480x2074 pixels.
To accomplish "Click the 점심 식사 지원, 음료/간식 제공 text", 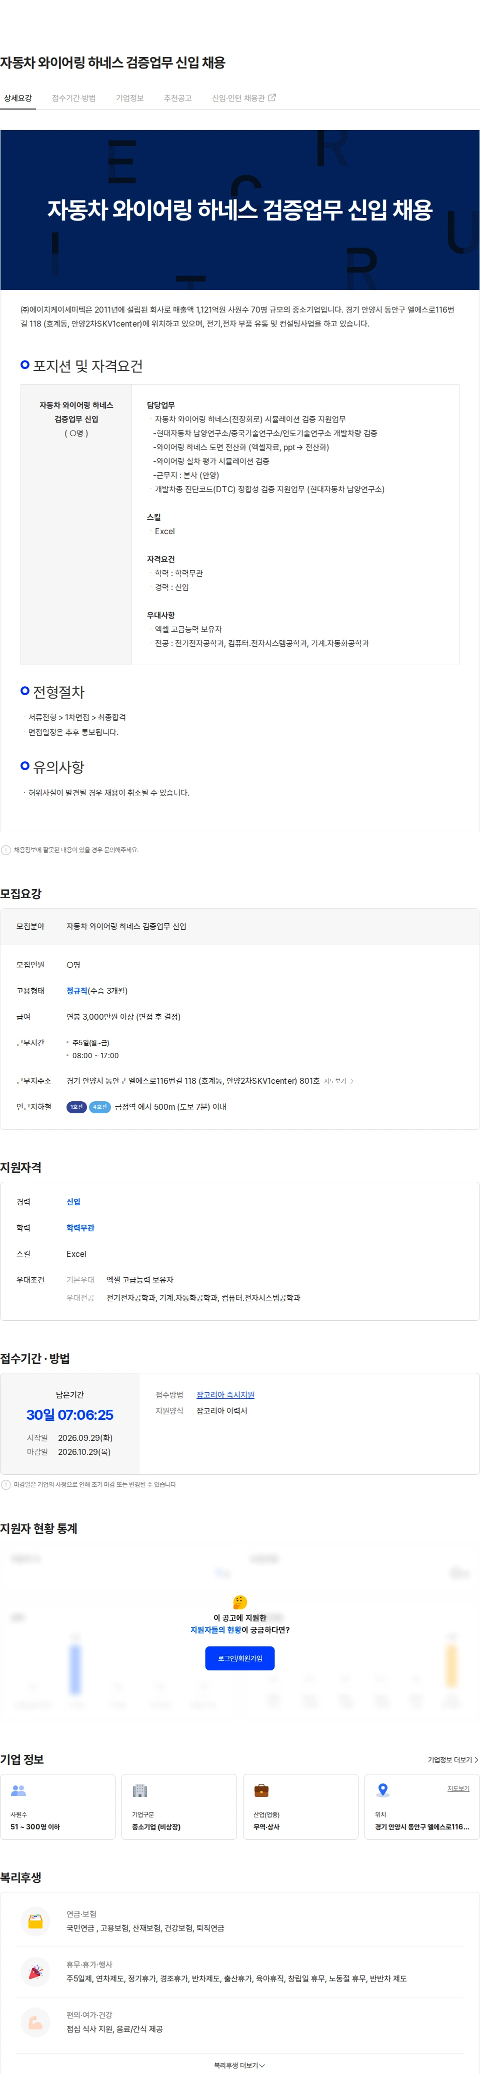I will [114, 2029].
